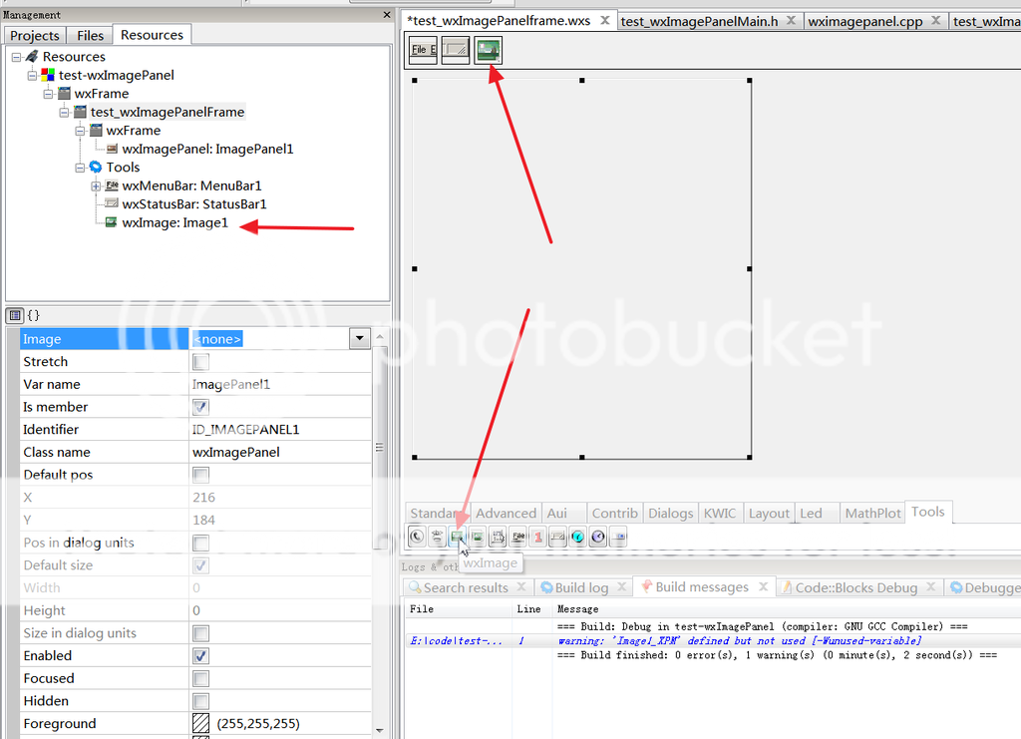Viewport: 1021px width, 739px height.
Task: Select the purple clock tool in the Tools palette
Action: pos(599,537)
